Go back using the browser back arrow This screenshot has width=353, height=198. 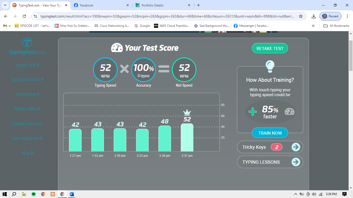(6, 16)
